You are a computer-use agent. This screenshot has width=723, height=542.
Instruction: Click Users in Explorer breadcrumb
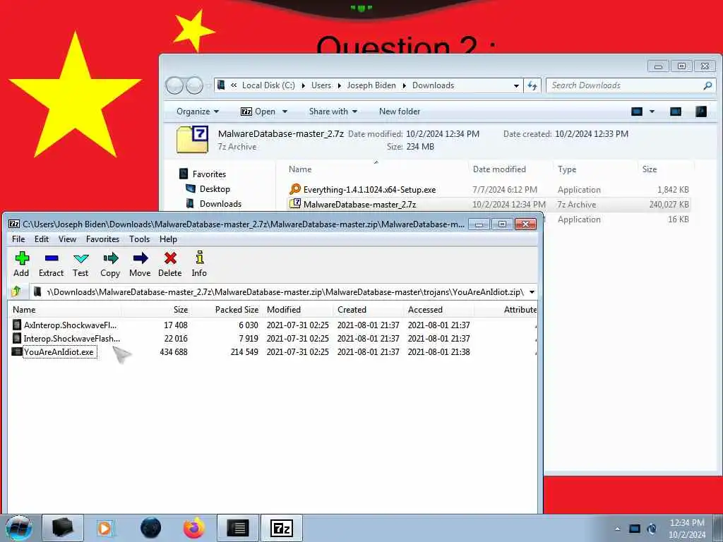pos(321,85)
